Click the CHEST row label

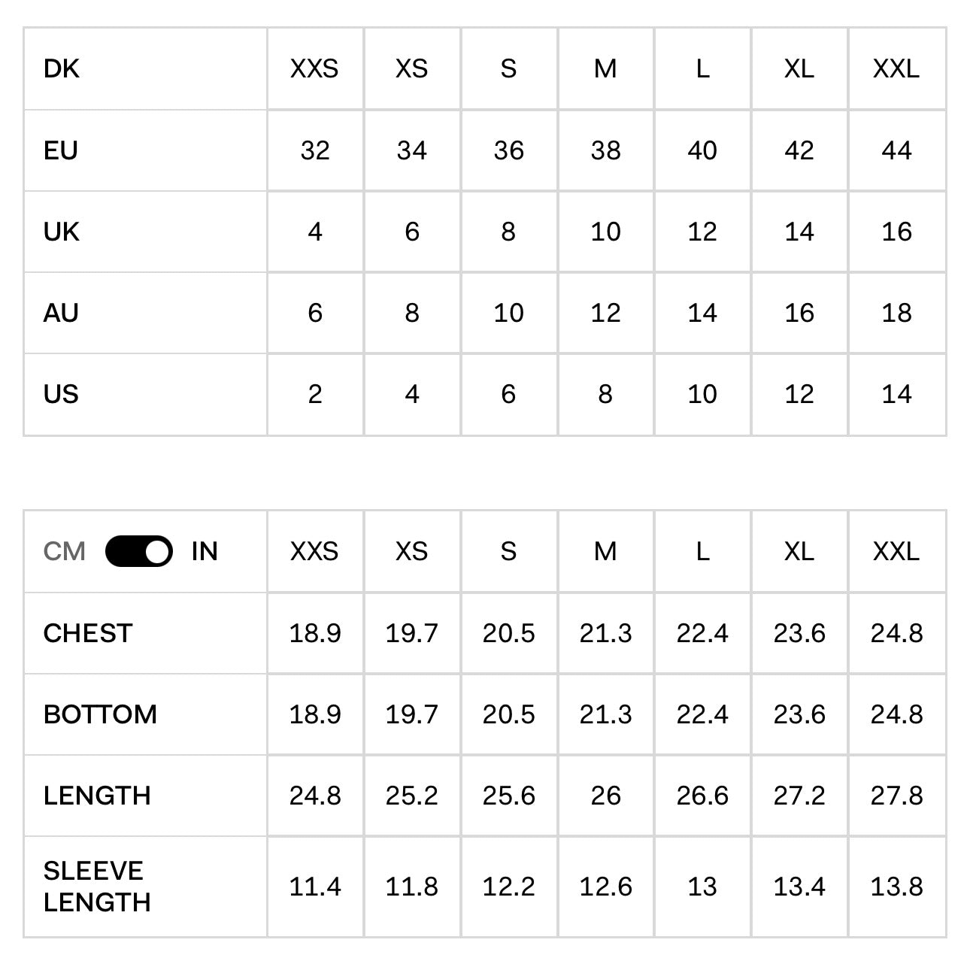88,633
